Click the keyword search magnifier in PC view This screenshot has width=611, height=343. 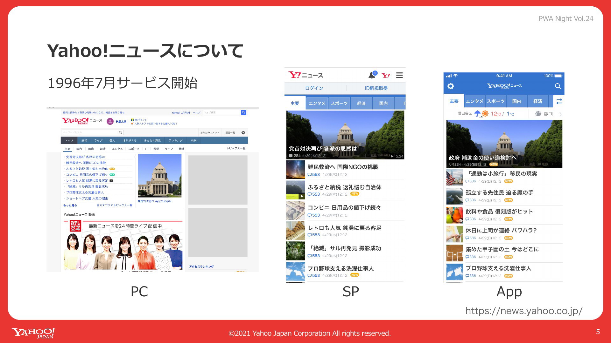(x=120, y=132)
